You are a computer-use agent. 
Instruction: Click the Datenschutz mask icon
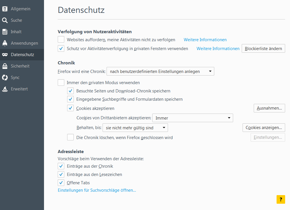tap(5, 55)
